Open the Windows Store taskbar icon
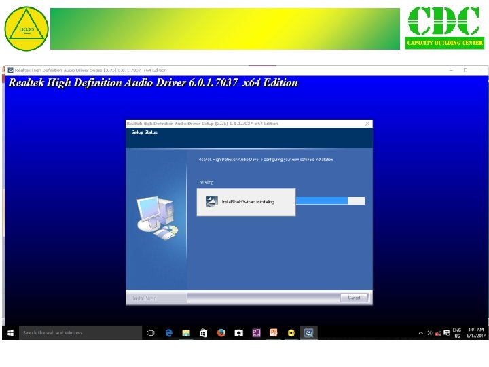Viewport: 489px width, 367px height. [x=203, y=333]
